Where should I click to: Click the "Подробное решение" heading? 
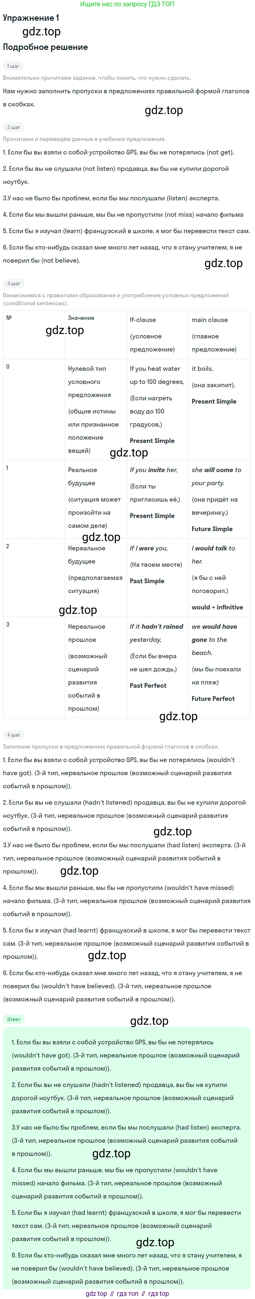pos(46,47)
